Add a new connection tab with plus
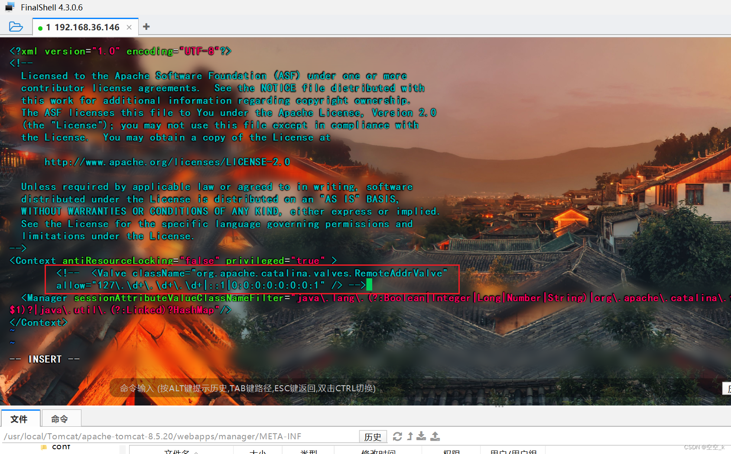 click(146, 27)
